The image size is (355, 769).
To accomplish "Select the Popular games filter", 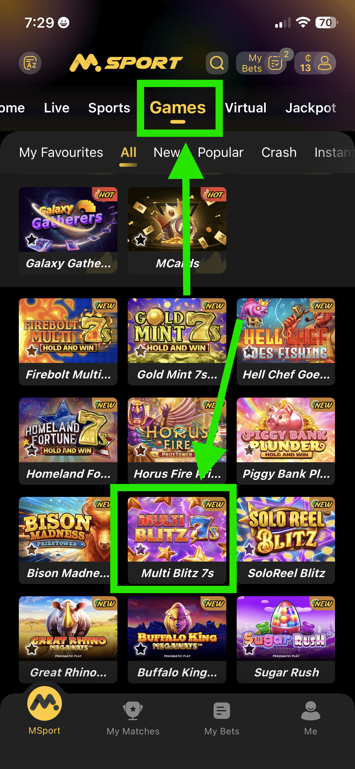I will tap(221, 152).
